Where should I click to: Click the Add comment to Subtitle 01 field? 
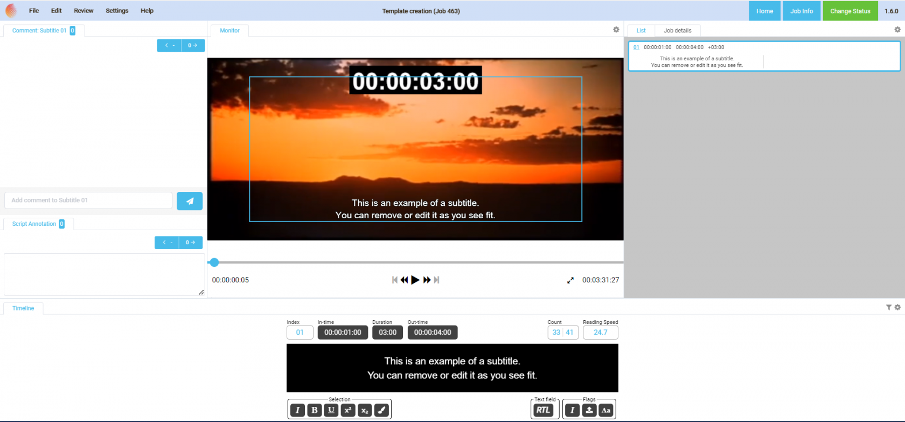[88, 200]
